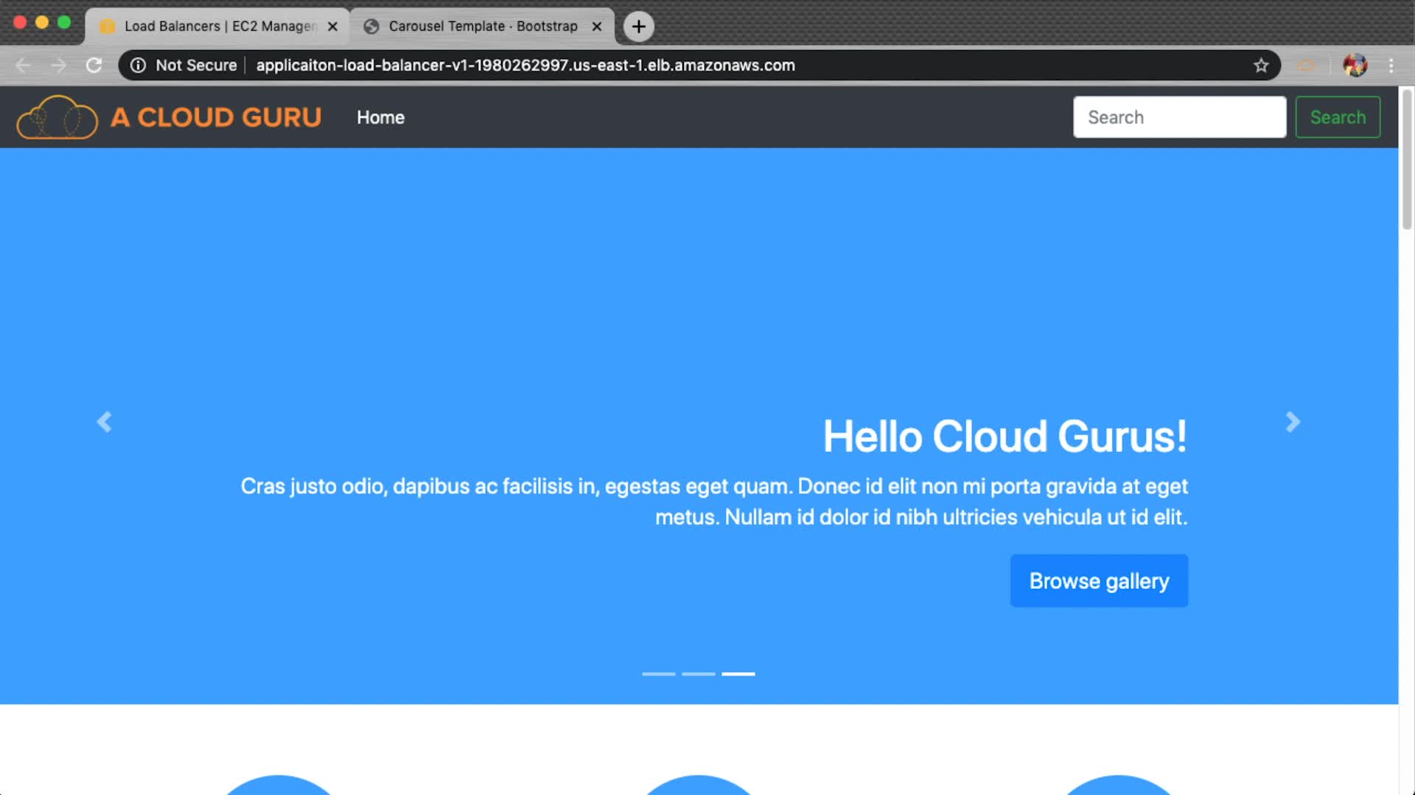This screenshot has width=1415, height=795.
Task: Focus the Search input field
Action: coord(1179,117)
